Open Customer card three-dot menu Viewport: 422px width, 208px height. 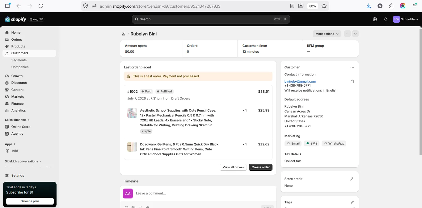pyautogui.click(x=352, y=67)
